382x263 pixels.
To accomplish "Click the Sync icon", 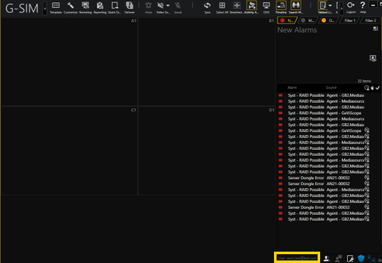I will [x=207, y=7].
